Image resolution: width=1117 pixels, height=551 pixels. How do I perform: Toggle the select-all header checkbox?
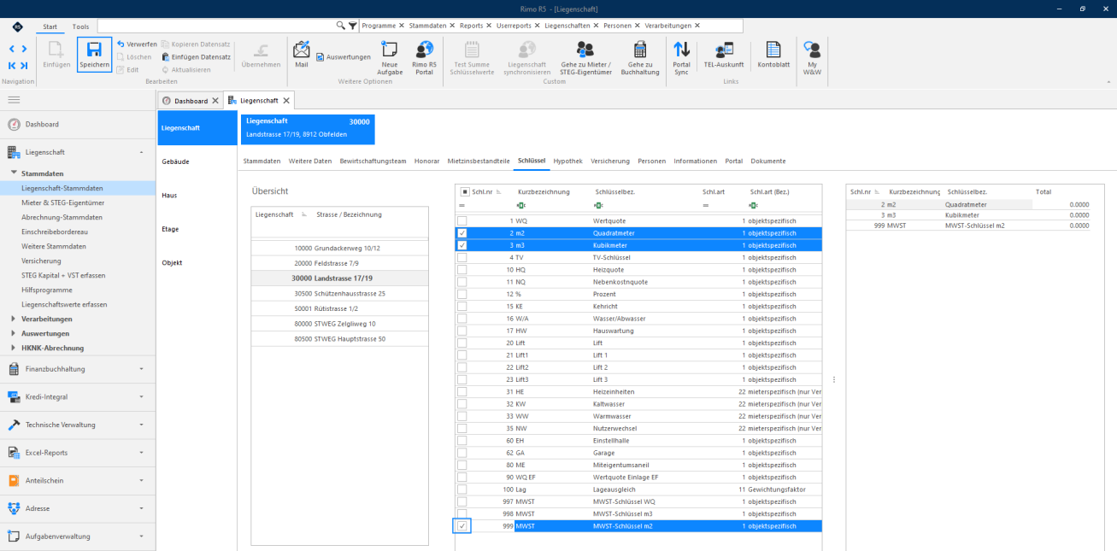tap(465, 191)
